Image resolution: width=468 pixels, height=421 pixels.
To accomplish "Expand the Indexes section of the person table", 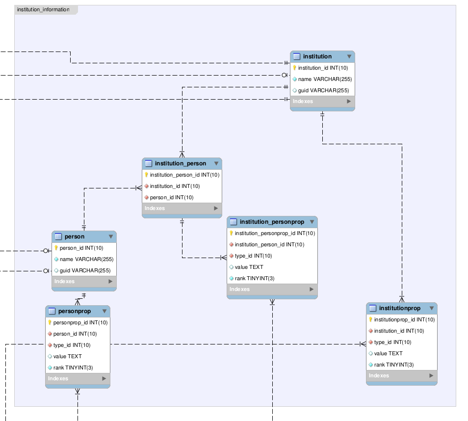I will coord(83,281).
